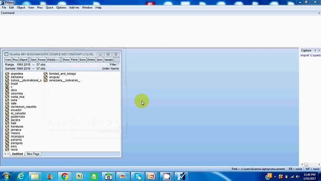Image resolution: width=321 pixels, height=181 pixels.
Task: Open the Proc menu in menu bar
Action: point(40,7)
